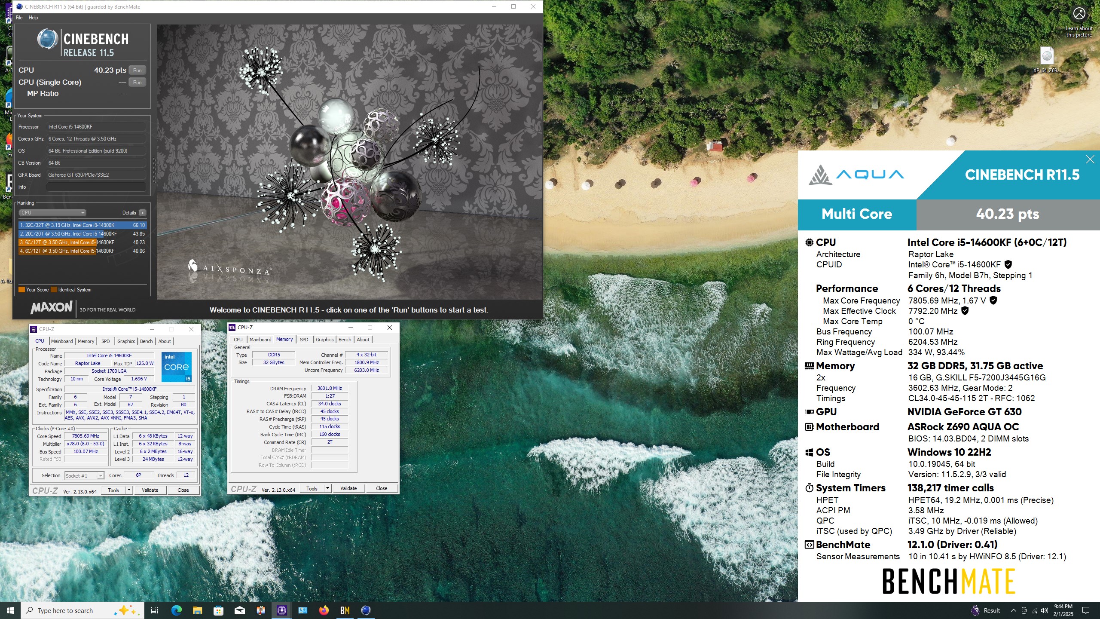This screenshot has height=619, width=1100.
Task: Click the rendered spheres scene image
Action: tap(349, 162)
